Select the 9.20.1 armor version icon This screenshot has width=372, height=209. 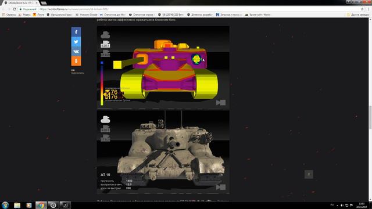coord(105,44)
